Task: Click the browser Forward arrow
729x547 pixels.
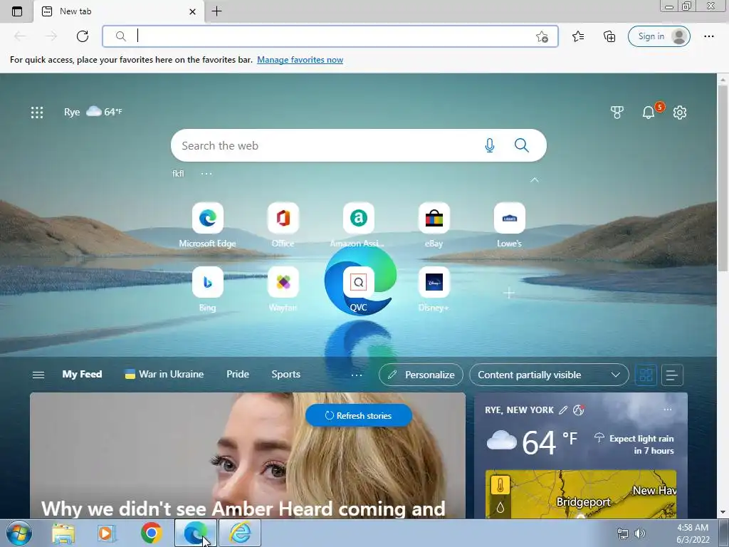Action: [x=51, y=36]
